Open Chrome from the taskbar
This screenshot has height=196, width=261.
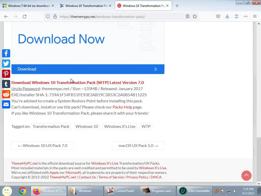[x=22, y=191]
